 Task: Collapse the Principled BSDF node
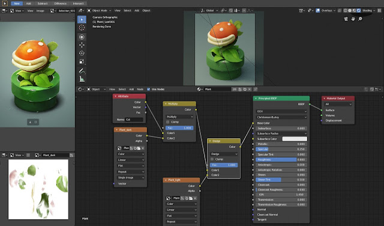(x=256, y=99)
